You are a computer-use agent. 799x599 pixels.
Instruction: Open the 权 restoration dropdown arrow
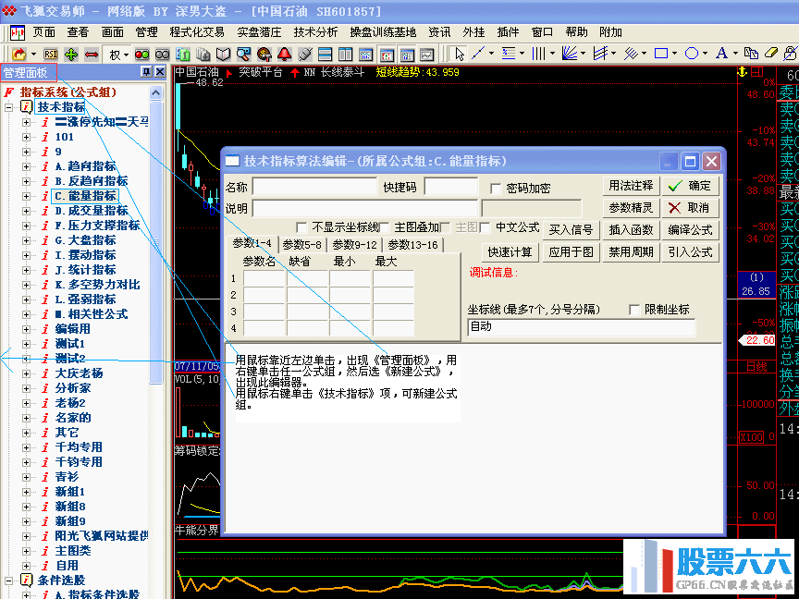pos(126,53)
